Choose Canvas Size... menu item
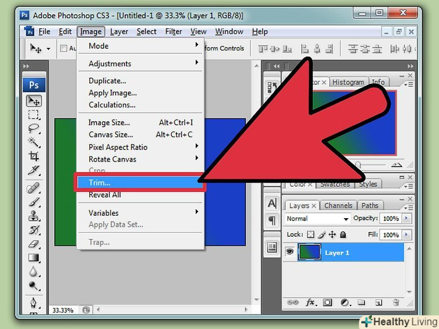Screen dimensions: 439x329 pyautogui.click(x=140, y=134)
